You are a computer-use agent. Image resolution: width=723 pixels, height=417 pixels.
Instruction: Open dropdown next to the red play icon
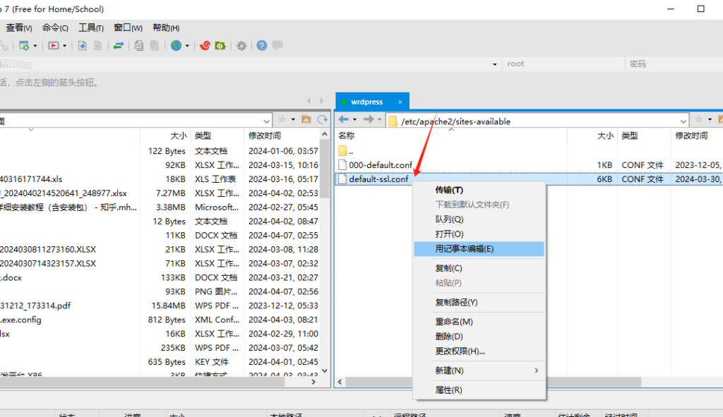point(64,46)
